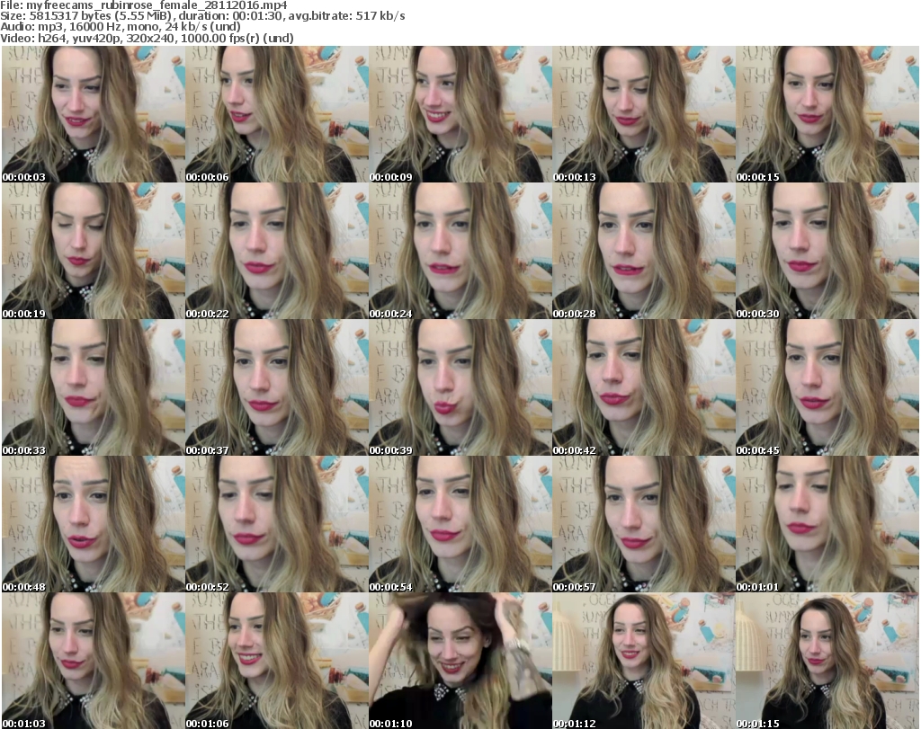Image resolution: width=921 pixels, height=729 pixels.
Task: View the frame captured at 00:01:12
Action: coord(644,661)
